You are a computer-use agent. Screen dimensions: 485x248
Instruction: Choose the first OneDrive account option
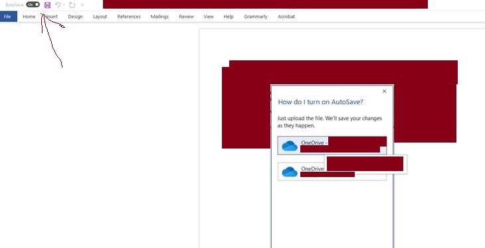332,145
